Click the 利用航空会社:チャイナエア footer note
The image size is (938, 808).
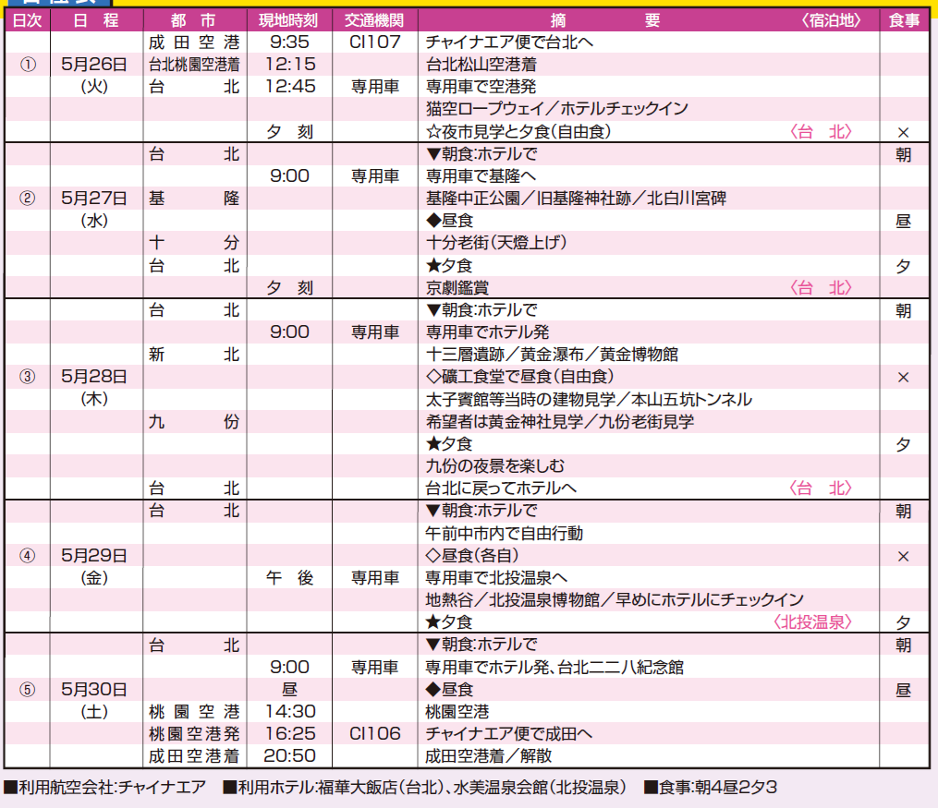106,788
